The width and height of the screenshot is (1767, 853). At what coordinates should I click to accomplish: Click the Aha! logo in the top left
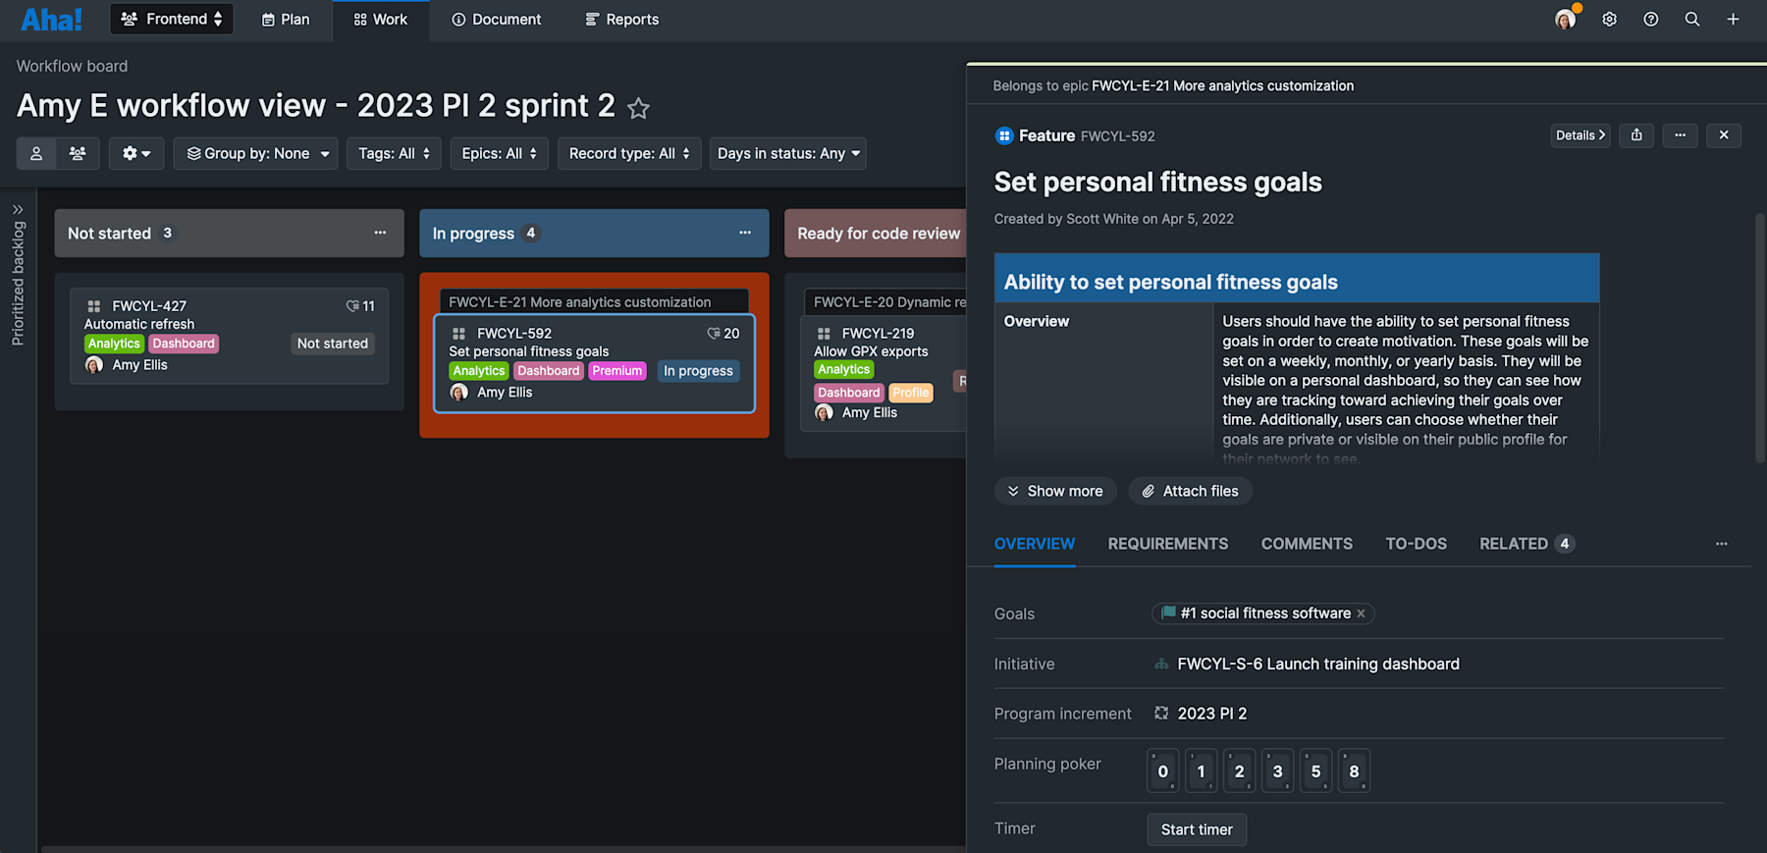(50, 19)
